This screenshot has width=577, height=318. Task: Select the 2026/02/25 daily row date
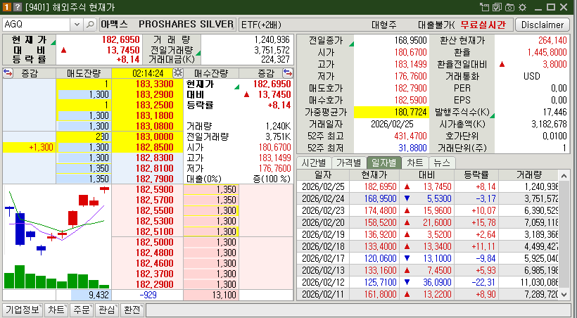pos(323,186)
